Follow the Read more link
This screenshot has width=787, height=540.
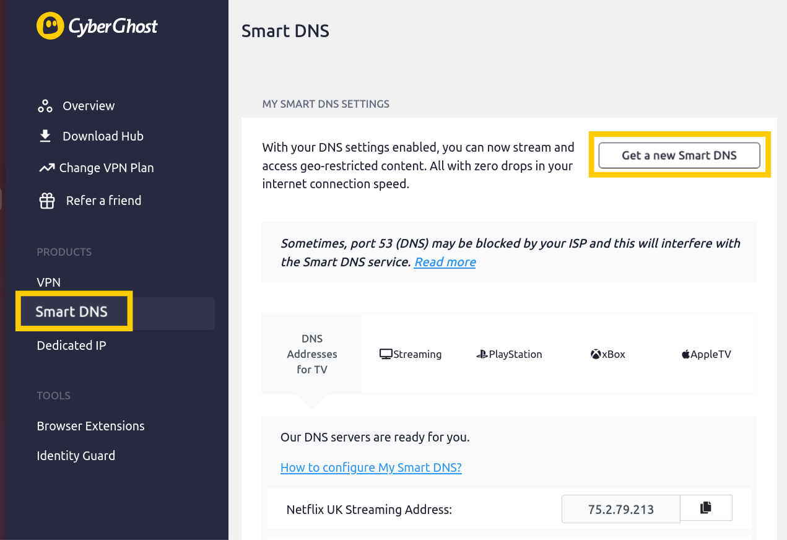point(445,262)
